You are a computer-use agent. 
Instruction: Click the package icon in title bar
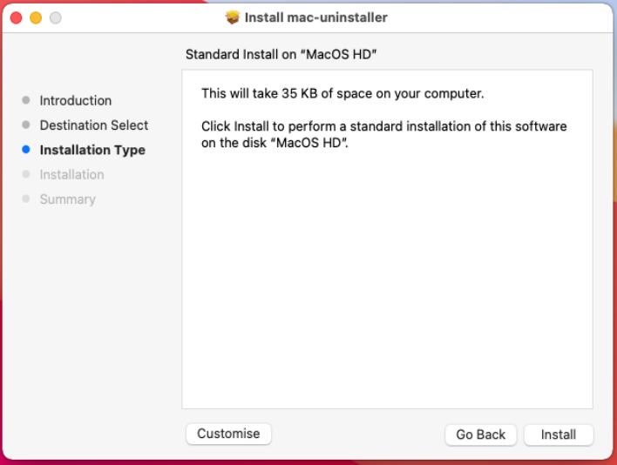coord(232,17)
